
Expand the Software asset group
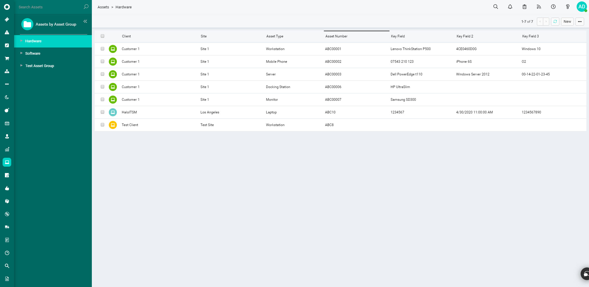point(21,53)
